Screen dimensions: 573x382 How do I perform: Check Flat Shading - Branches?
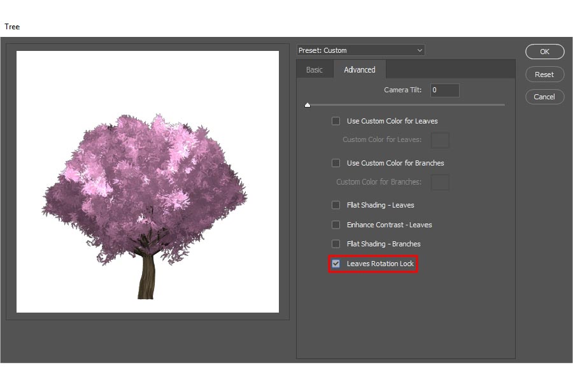pyautogui.click(x=336, y=244)
